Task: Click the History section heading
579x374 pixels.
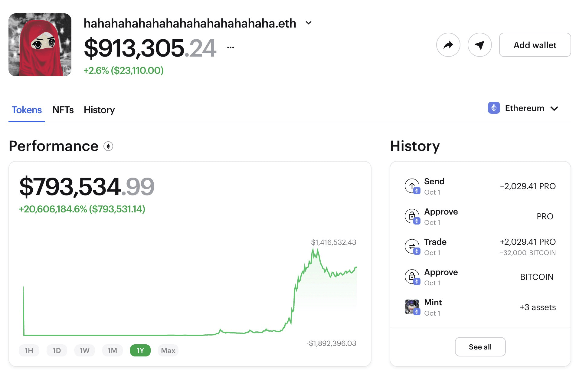Action: coord(415,146)
